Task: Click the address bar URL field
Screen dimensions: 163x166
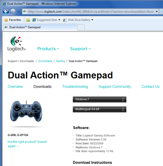Action: pos(91,11)
